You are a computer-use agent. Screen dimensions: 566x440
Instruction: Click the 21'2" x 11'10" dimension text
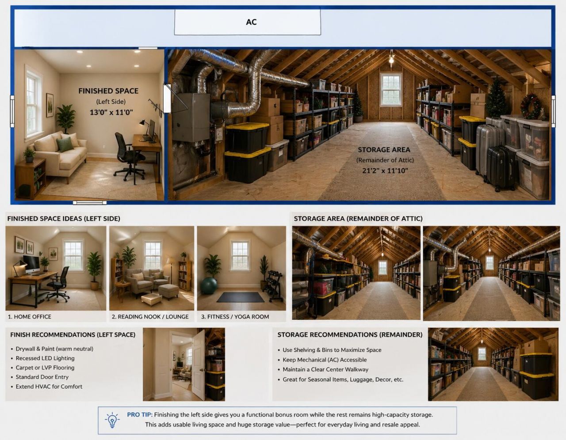pyautogui.click(x=385, y=171)
